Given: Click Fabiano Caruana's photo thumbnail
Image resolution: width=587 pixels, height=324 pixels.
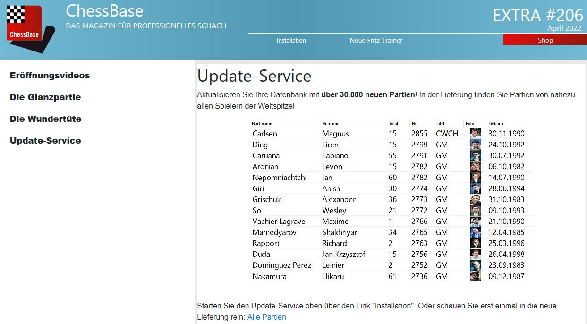Looking at the screenshot, I should (475, 155).
